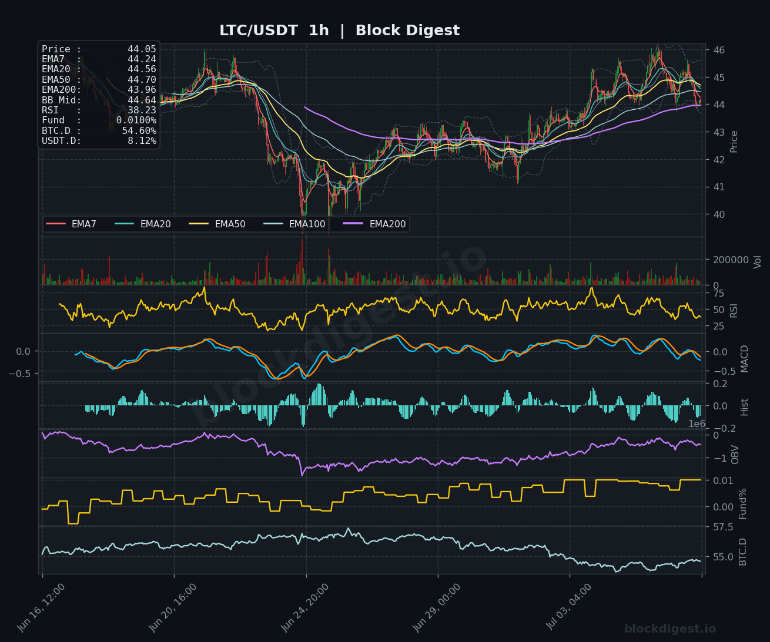Click the 75 tick on the RSI axis
The width and height of the screenshot is (770, 642).
719,294
